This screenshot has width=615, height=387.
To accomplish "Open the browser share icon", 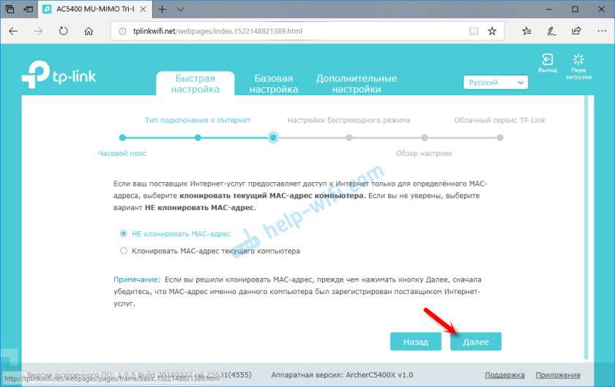I will (575, 31).
